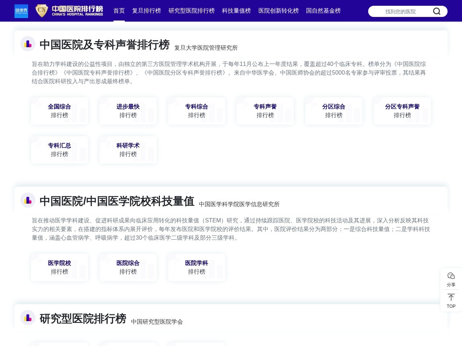Open 专科汇总 排行榜 card
The image size is (462, 346).
click(60, 150)
